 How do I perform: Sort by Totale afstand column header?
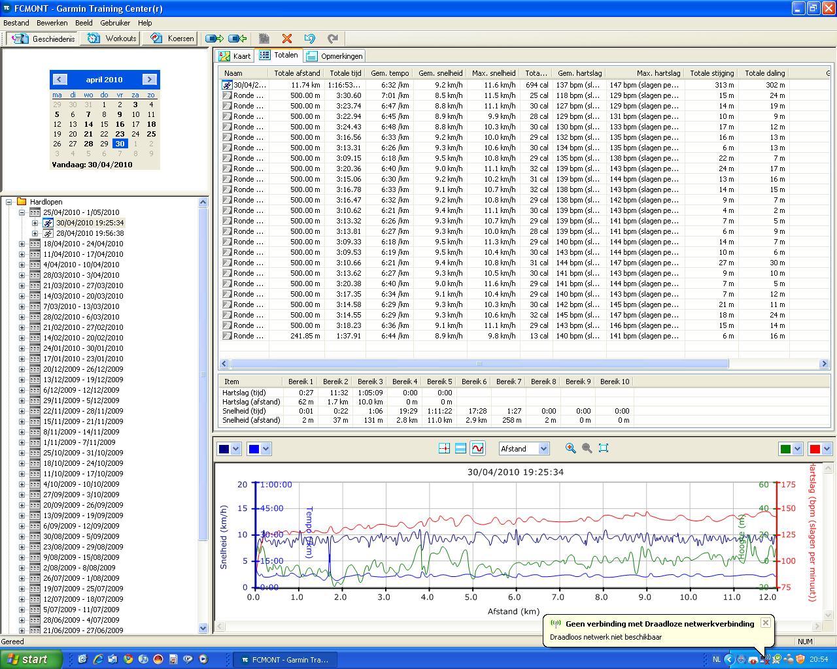(297, 73)
